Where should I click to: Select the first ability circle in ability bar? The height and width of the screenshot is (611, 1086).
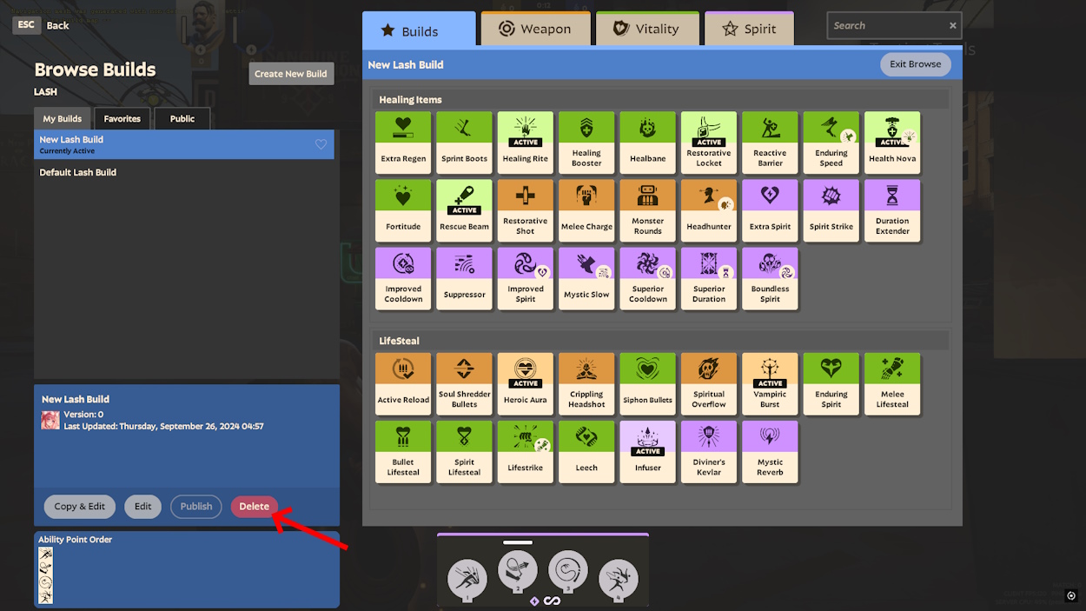(467, 579)
